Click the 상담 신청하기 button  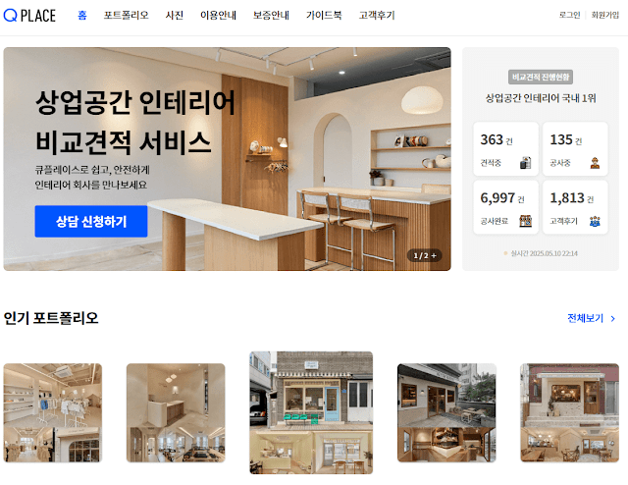pyautogui.click(x=91, y=221)
